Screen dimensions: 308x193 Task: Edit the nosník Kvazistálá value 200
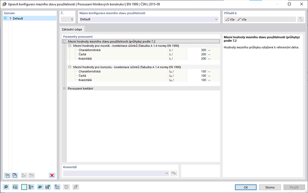197,59
